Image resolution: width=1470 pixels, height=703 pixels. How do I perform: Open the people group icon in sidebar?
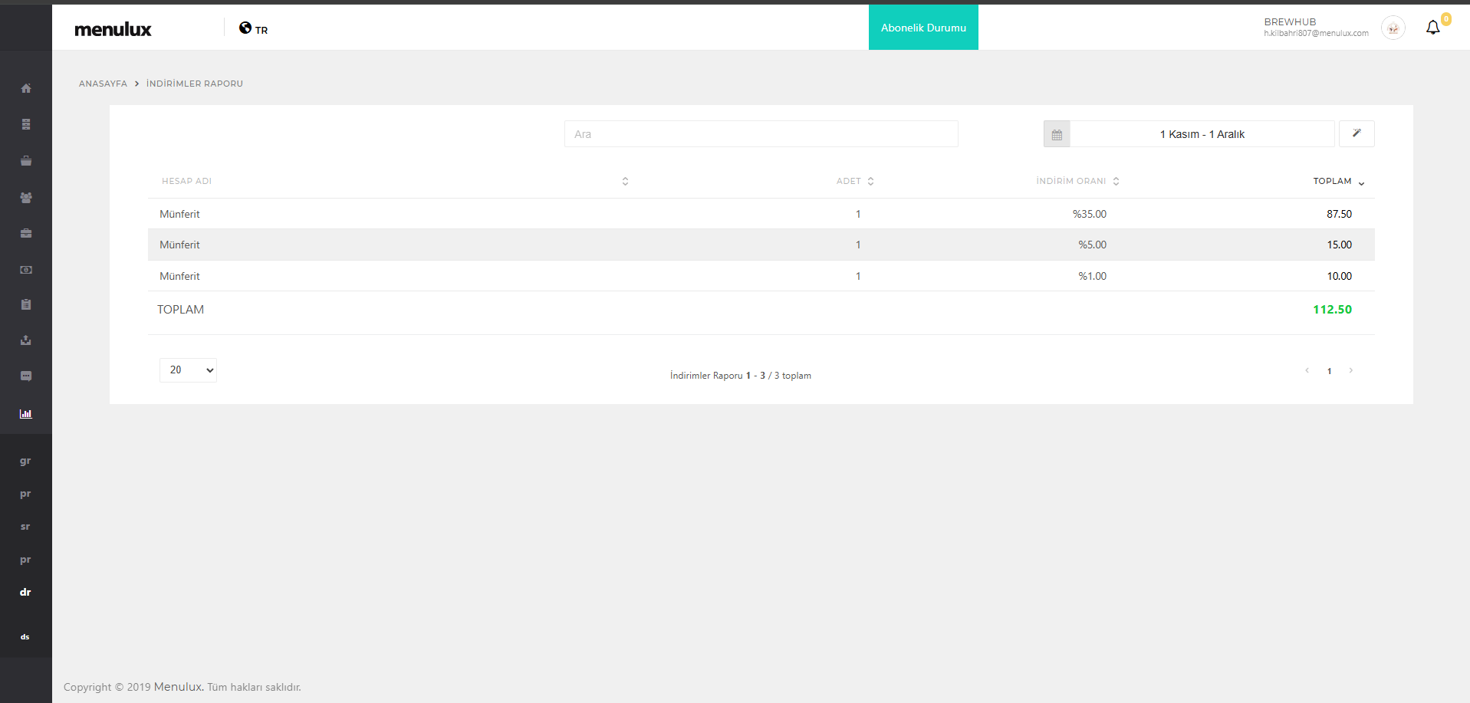tap(26, 198)
